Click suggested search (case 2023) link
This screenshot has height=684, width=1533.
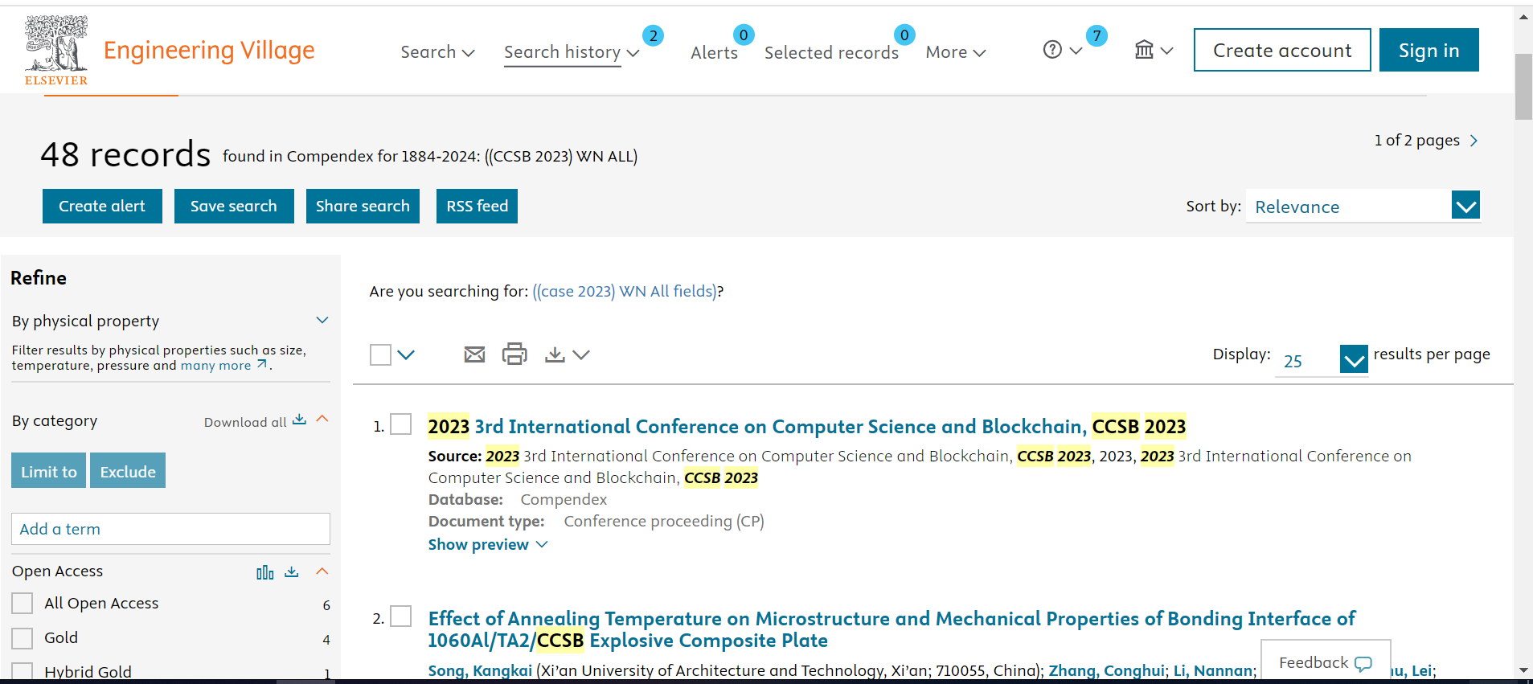point(624,291)
